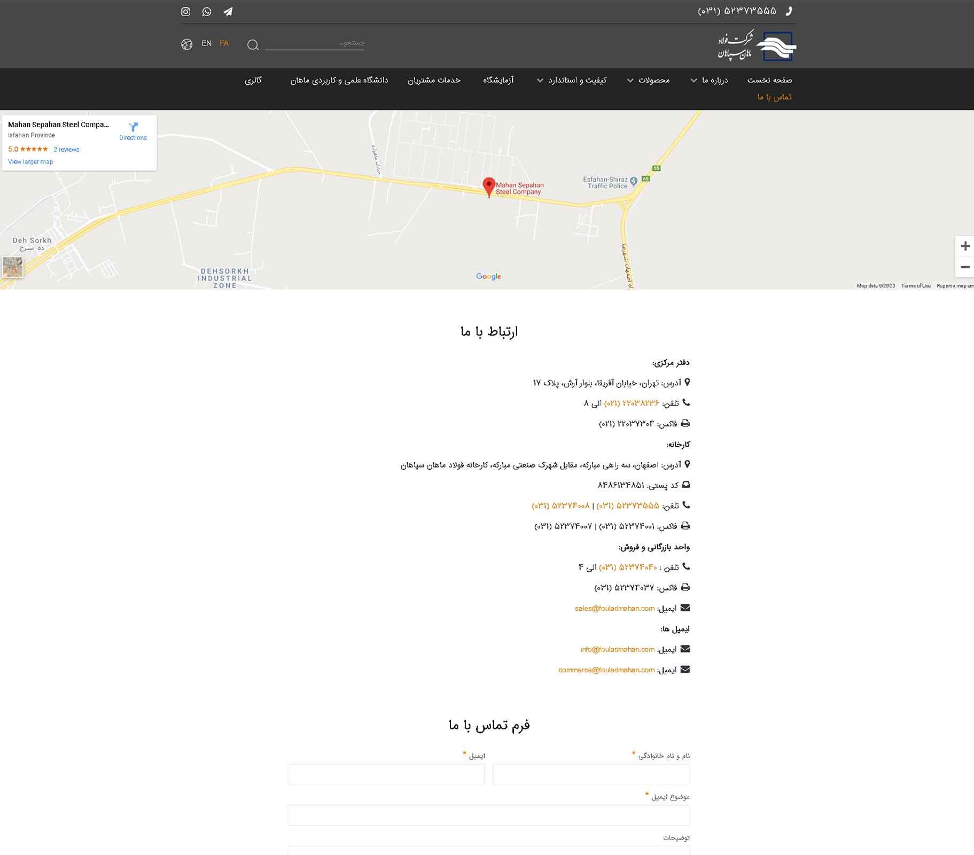974x855 pixels.
Task: Click the 2 reviews link on map card
Action: (66, 150)
